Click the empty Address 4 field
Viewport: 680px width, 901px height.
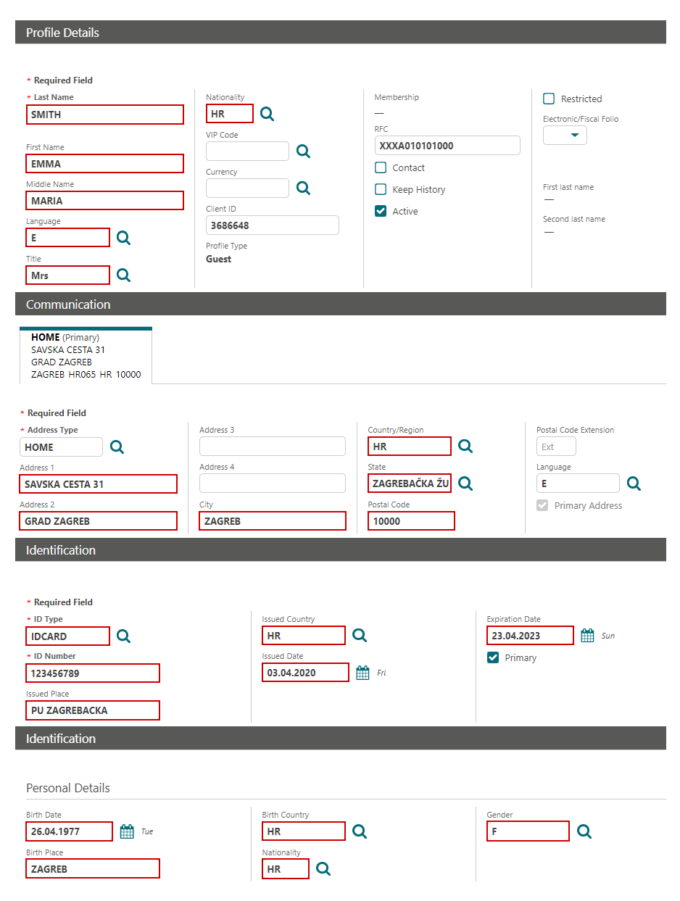(x=273, y=483)
